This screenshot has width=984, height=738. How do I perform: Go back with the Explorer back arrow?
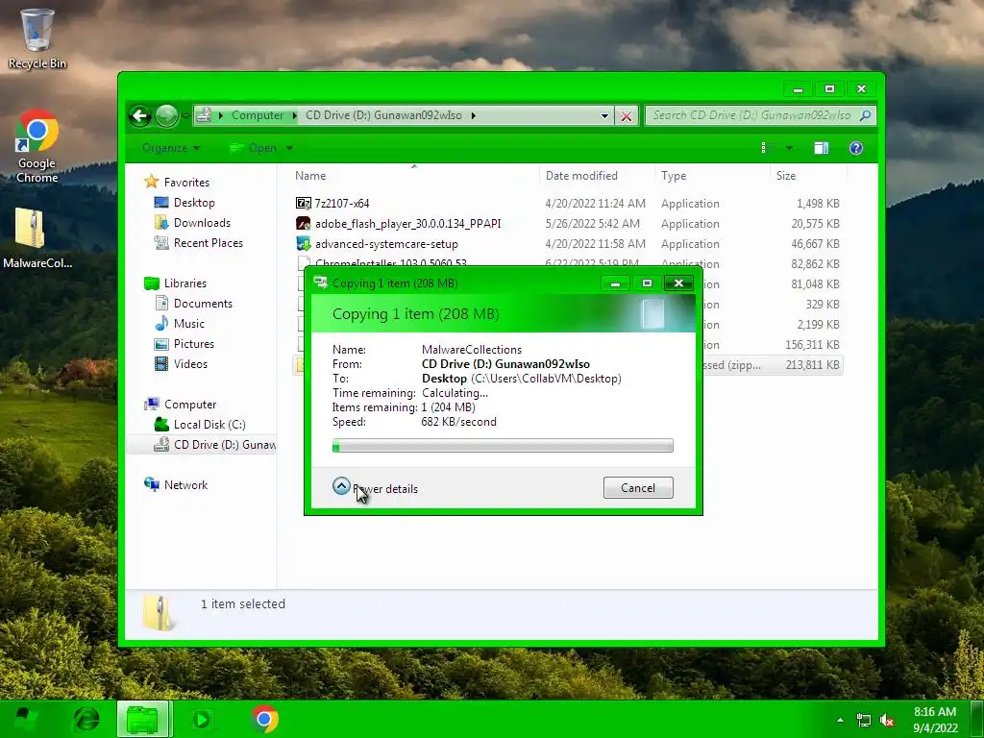pos(140,115)
